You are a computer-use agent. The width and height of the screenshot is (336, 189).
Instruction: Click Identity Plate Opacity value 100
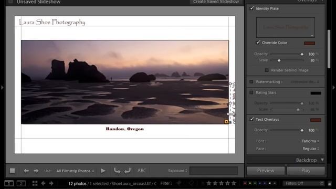311,54
